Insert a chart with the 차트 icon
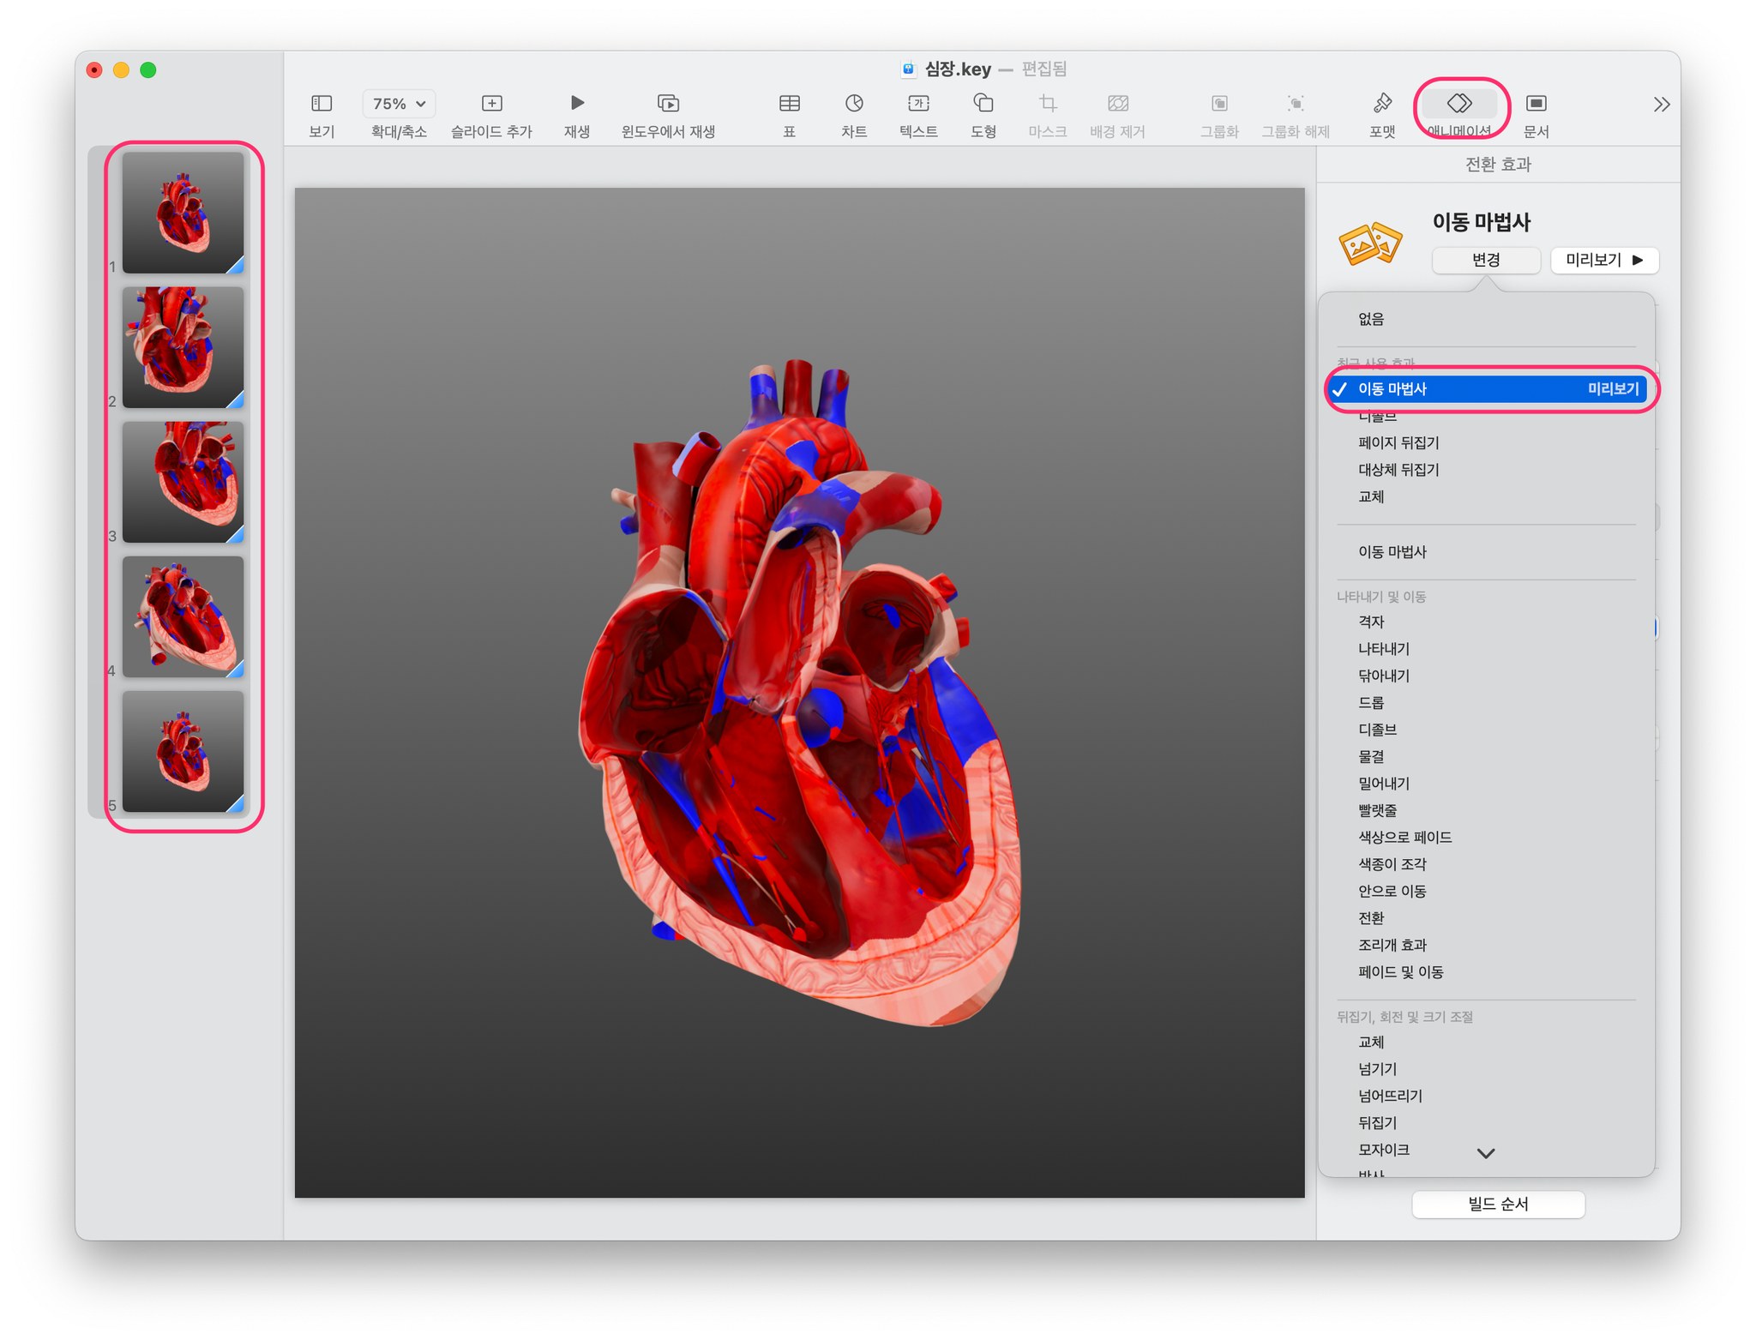 (x=854, y=104)
